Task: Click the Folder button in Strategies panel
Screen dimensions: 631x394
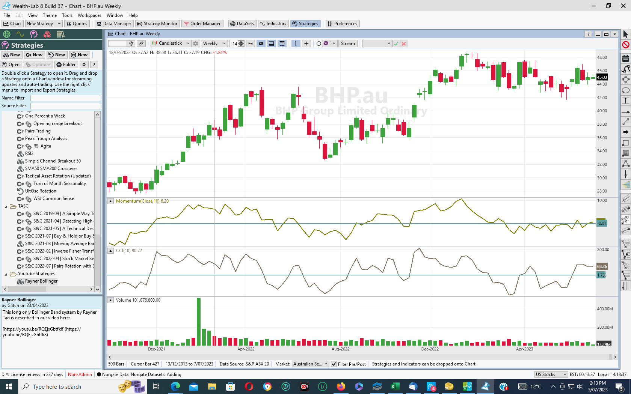Action: 66,65
